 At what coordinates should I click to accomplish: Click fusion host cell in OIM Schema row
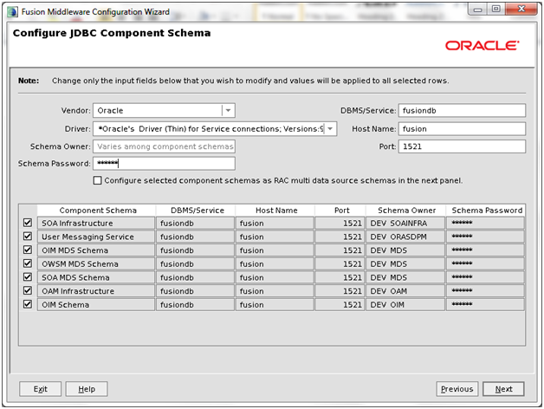(275, 304)
